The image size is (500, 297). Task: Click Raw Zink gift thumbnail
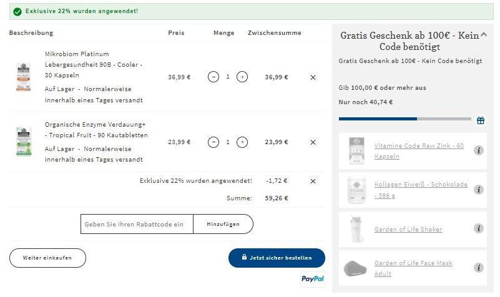[356, 151]
